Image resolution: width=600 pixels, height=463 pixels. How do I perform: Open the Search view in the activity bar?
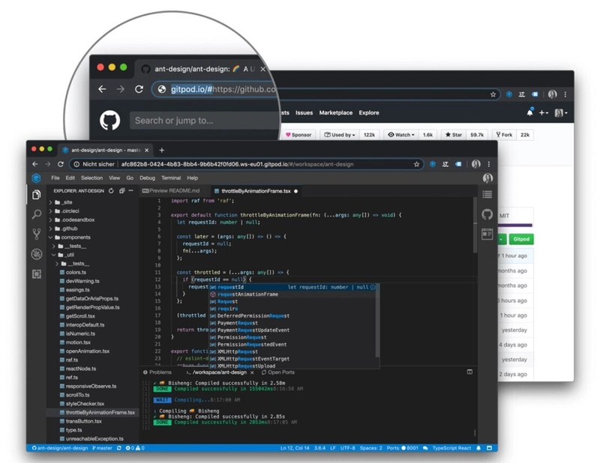pyautogui.click(x=36, y=214)
